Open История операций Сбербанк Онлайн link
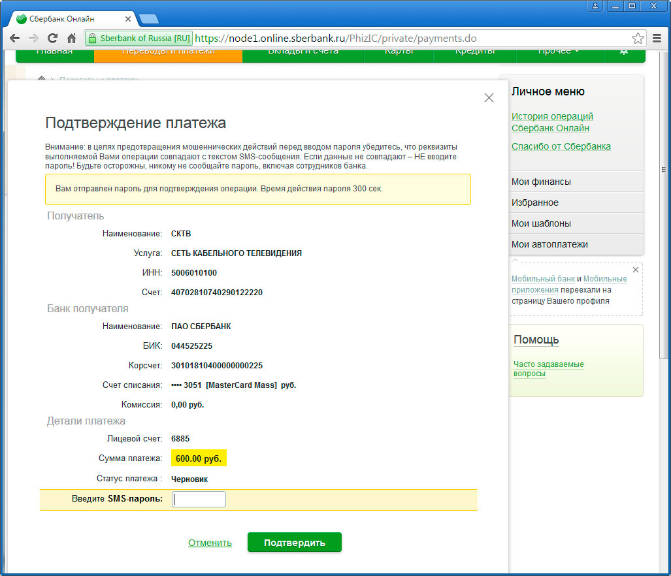The height and width of the screenshot is (576, 671). [552, 122]
